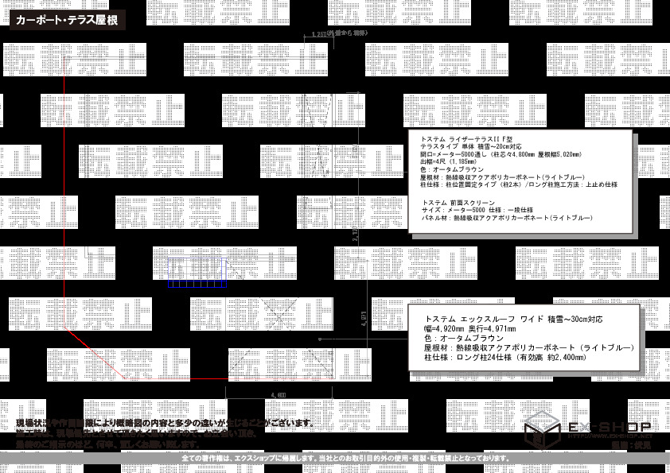Select the 柱仕様:ロング柱24仕様 line
The image size is (670, 473).
click(x=505, y=357)
